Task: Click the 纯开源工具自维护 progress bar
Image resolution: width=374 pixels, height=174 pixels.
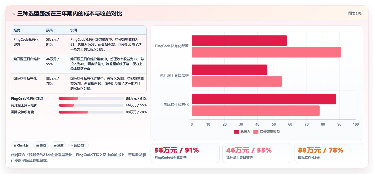Action: [x=91, y=105]
